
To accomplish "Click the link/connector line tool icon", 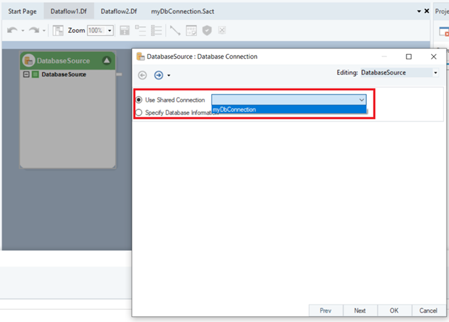I will (175, 31).
